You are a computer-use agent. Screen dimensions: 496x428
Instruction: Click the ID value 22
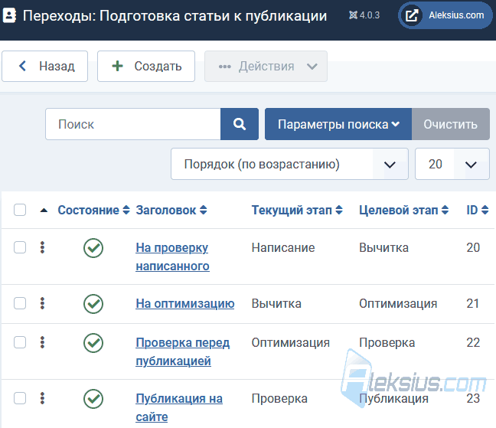pyautogui.click(x=473, y=342)
